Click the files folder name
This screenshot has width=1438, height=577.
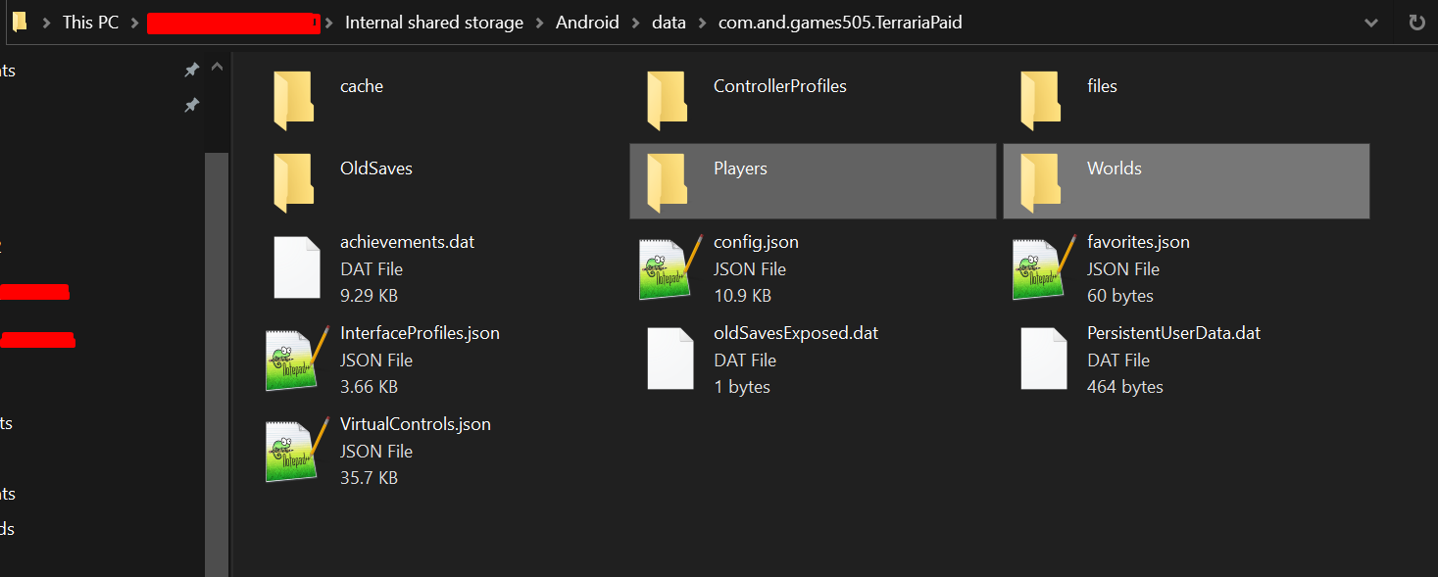(1102, 86)
